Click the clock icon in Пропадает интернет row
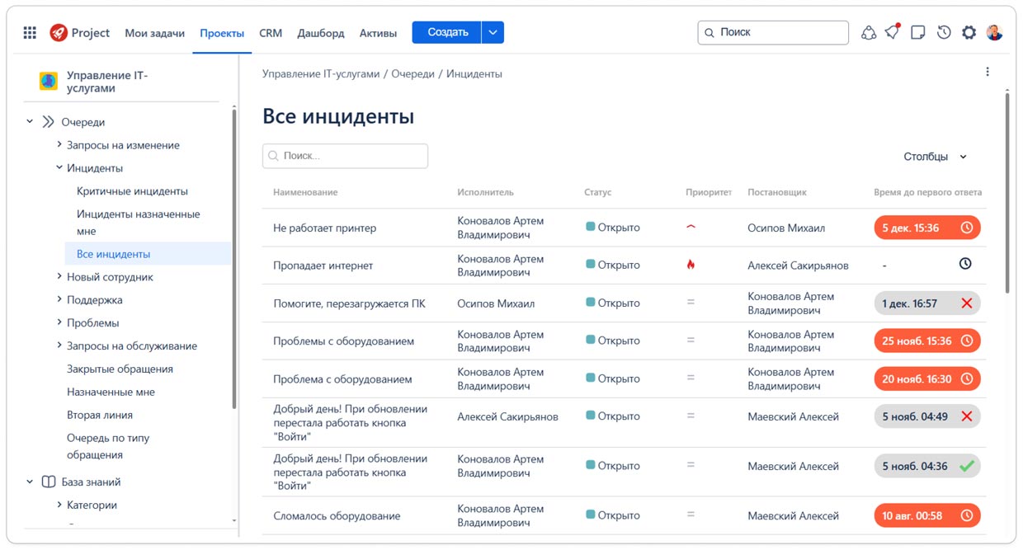This screenshot has height=550, width=1023. click(x=965, y=264)
